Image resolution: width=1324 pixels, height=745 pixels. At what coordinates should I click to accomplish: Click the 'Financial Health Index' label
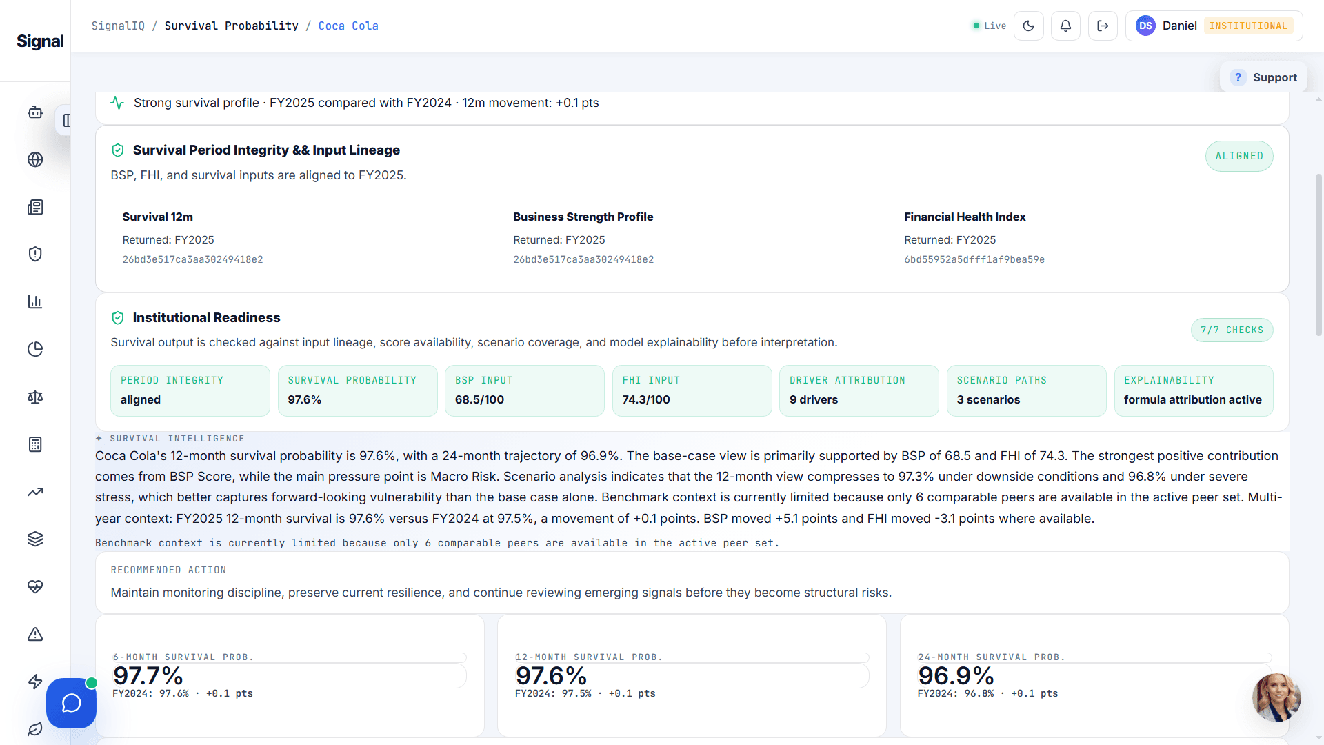(x=965, y=217)
